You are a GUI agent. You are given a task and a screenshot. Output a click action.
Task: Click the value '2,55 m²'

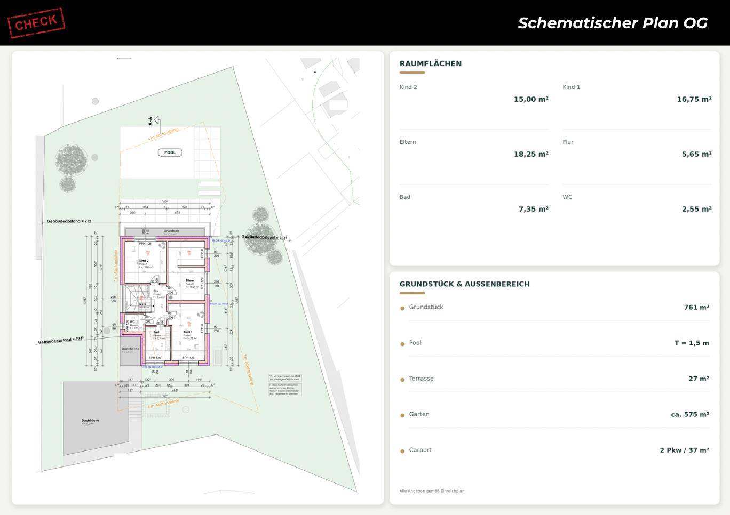click(x=696, y=209)
